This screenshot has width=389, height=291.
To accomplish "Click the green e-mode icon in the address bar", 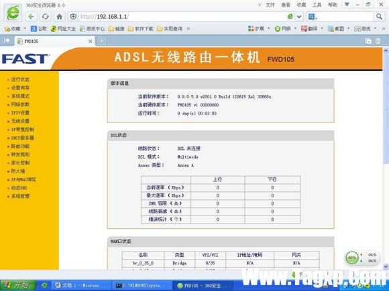I will (x=290, y=17).
